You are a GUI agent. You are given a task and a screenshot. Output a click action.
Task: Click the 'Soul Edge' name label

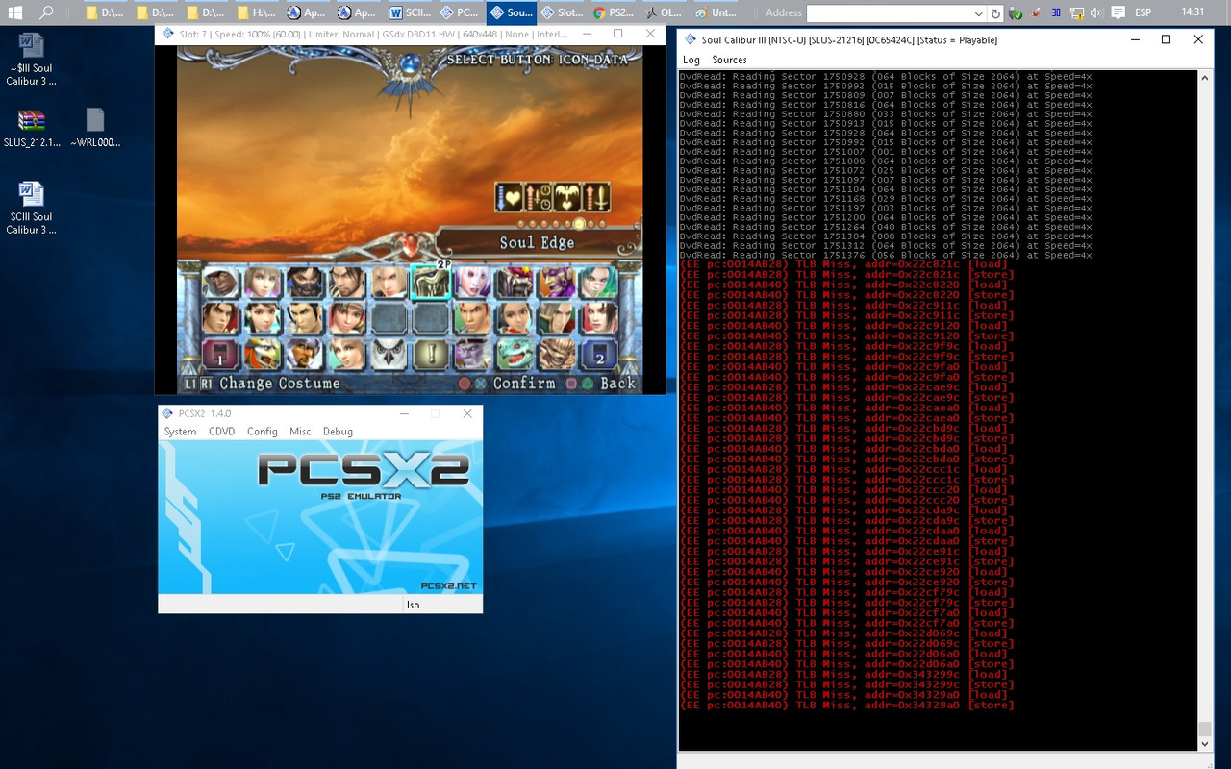[537, 243]
